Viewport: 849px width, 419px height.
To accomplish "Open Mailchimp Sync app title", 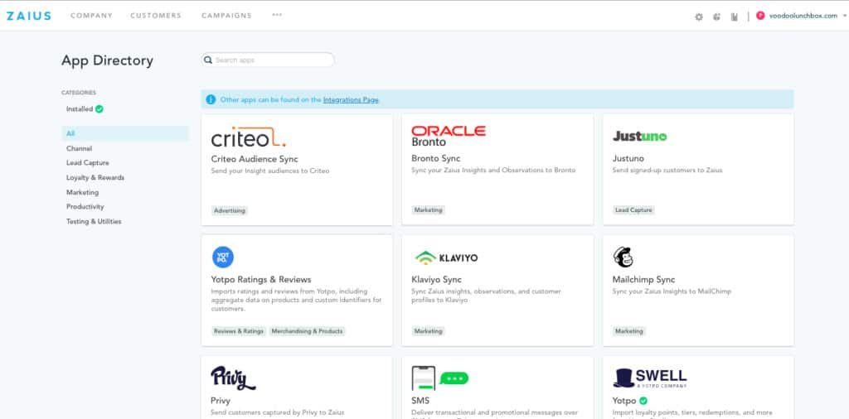I will tap(643, 280).
